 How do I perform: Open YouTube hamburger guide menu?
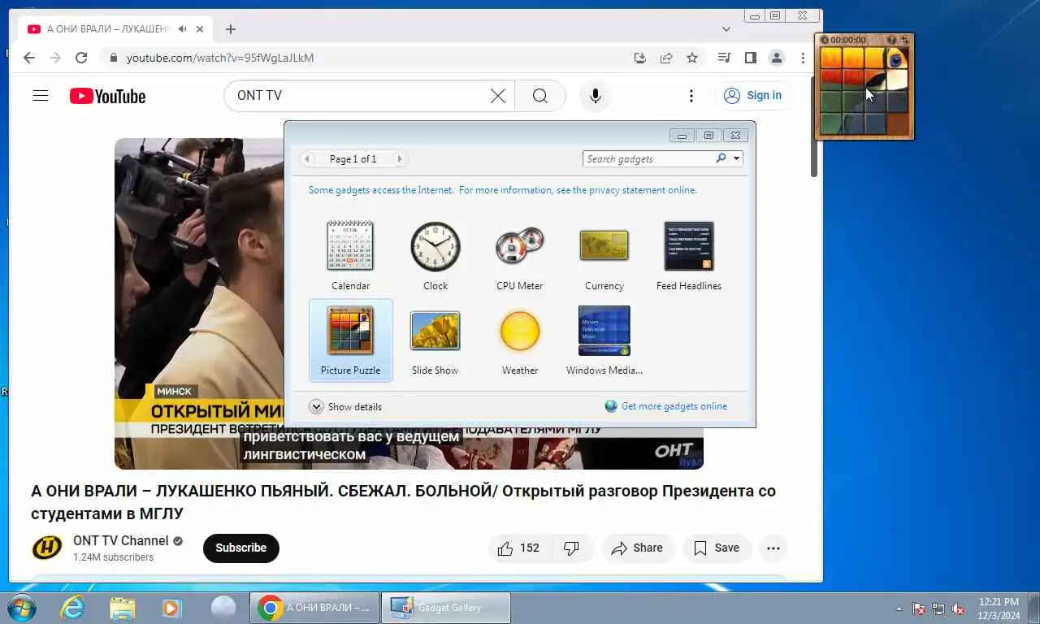[x=41, y=96]
